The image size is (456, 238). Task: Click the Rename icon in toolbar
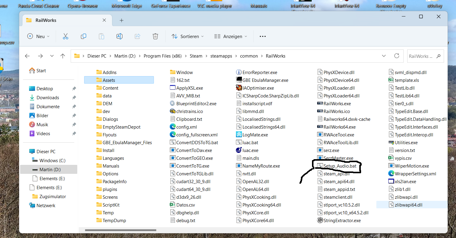point(119,36)
